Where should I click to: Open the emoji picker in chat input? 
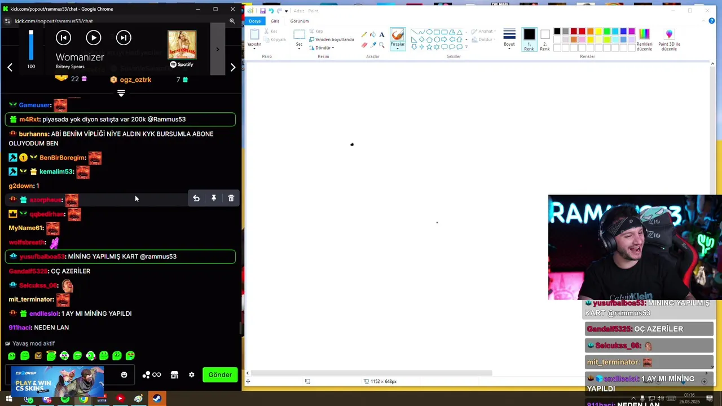pyautogui.click(x=124, y=375)
